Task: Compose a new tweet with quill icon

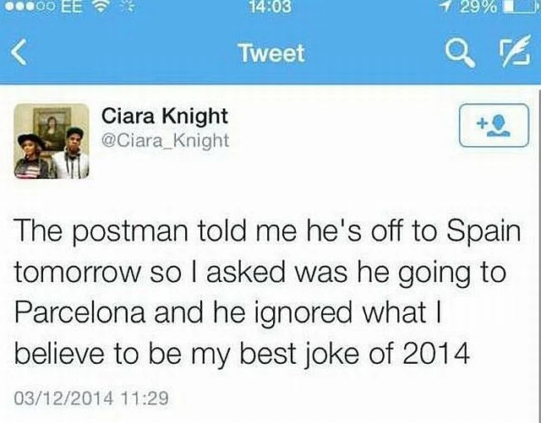Action: [511, 54]
